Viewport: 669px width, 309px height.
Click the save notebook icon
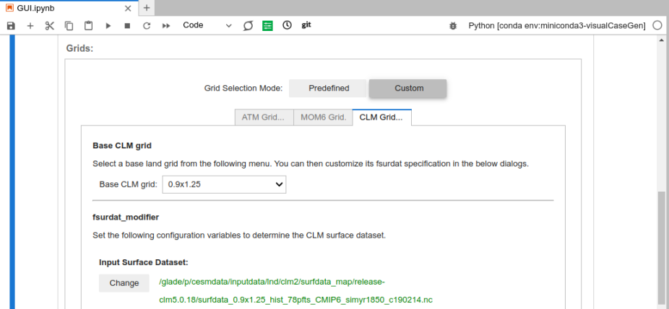[x=11, y=25]
